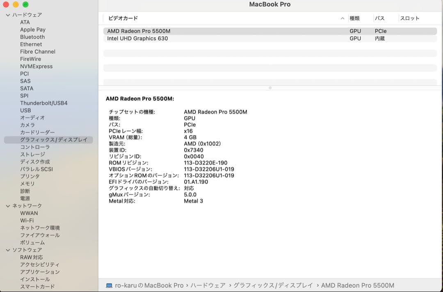Open the 電源 power report

(25, 198)
